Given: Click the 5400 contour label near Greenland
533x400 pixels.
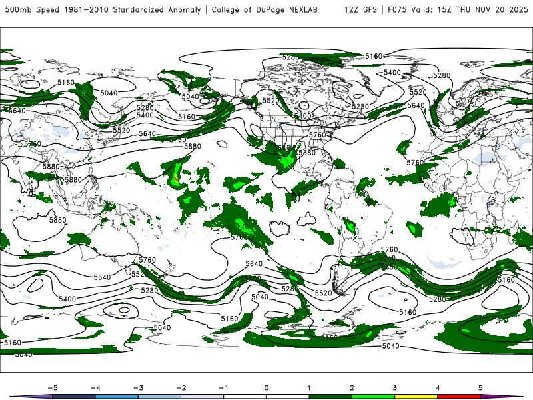Looking at the screenshot, I should coord(392,73).
